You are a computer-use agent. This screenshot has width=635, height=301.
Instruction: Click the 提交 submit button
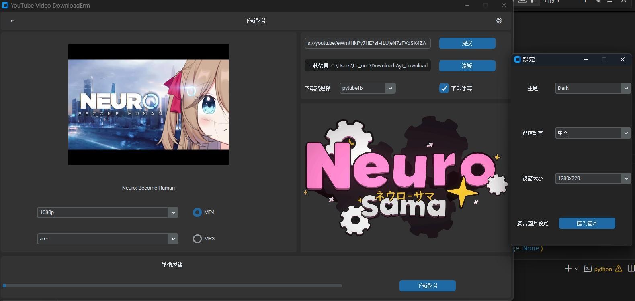pyautogui.click(x=467, y=43)
